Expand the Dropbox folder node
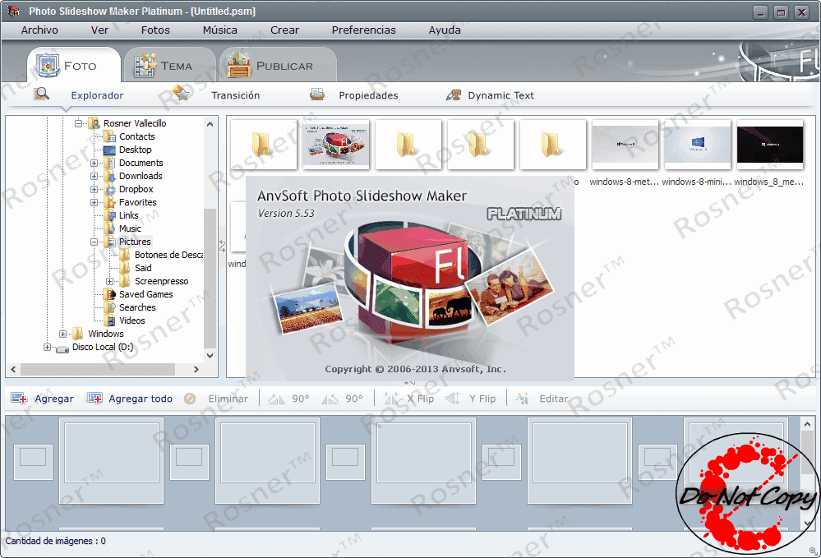Viewport: 821px width, 558px height. [94, 189]
